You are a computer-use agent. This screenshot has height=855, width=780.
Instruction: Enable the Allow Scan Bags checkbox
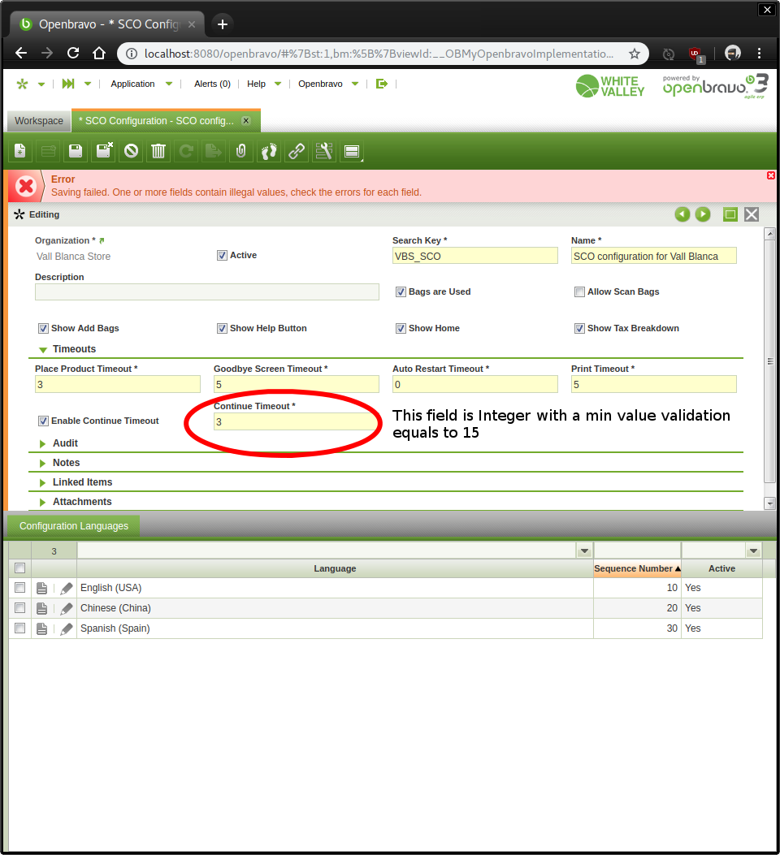pyautogui.click(x=579, y=292)
